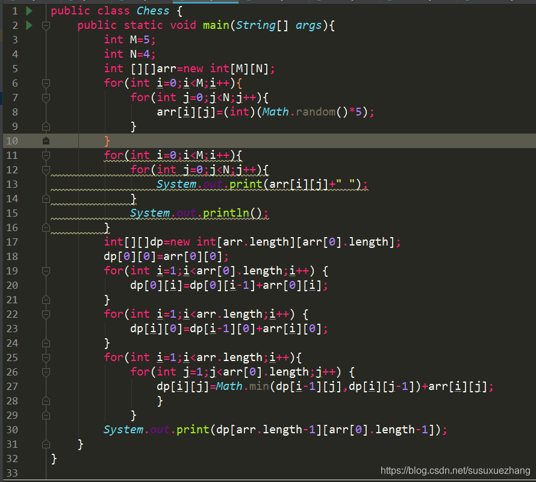
Task: Click the fold end marker on line 29
Action: 46,415
